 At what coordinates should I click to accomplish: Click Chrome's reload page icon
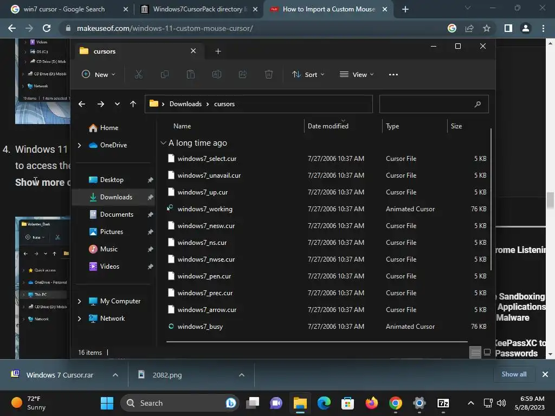coord(47,28)
